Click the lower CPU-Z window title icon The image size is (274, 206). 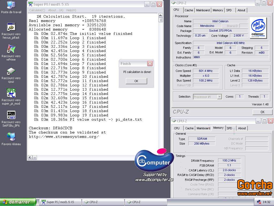pos(174,121)
